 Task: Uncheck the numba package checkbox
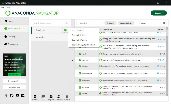80,54
